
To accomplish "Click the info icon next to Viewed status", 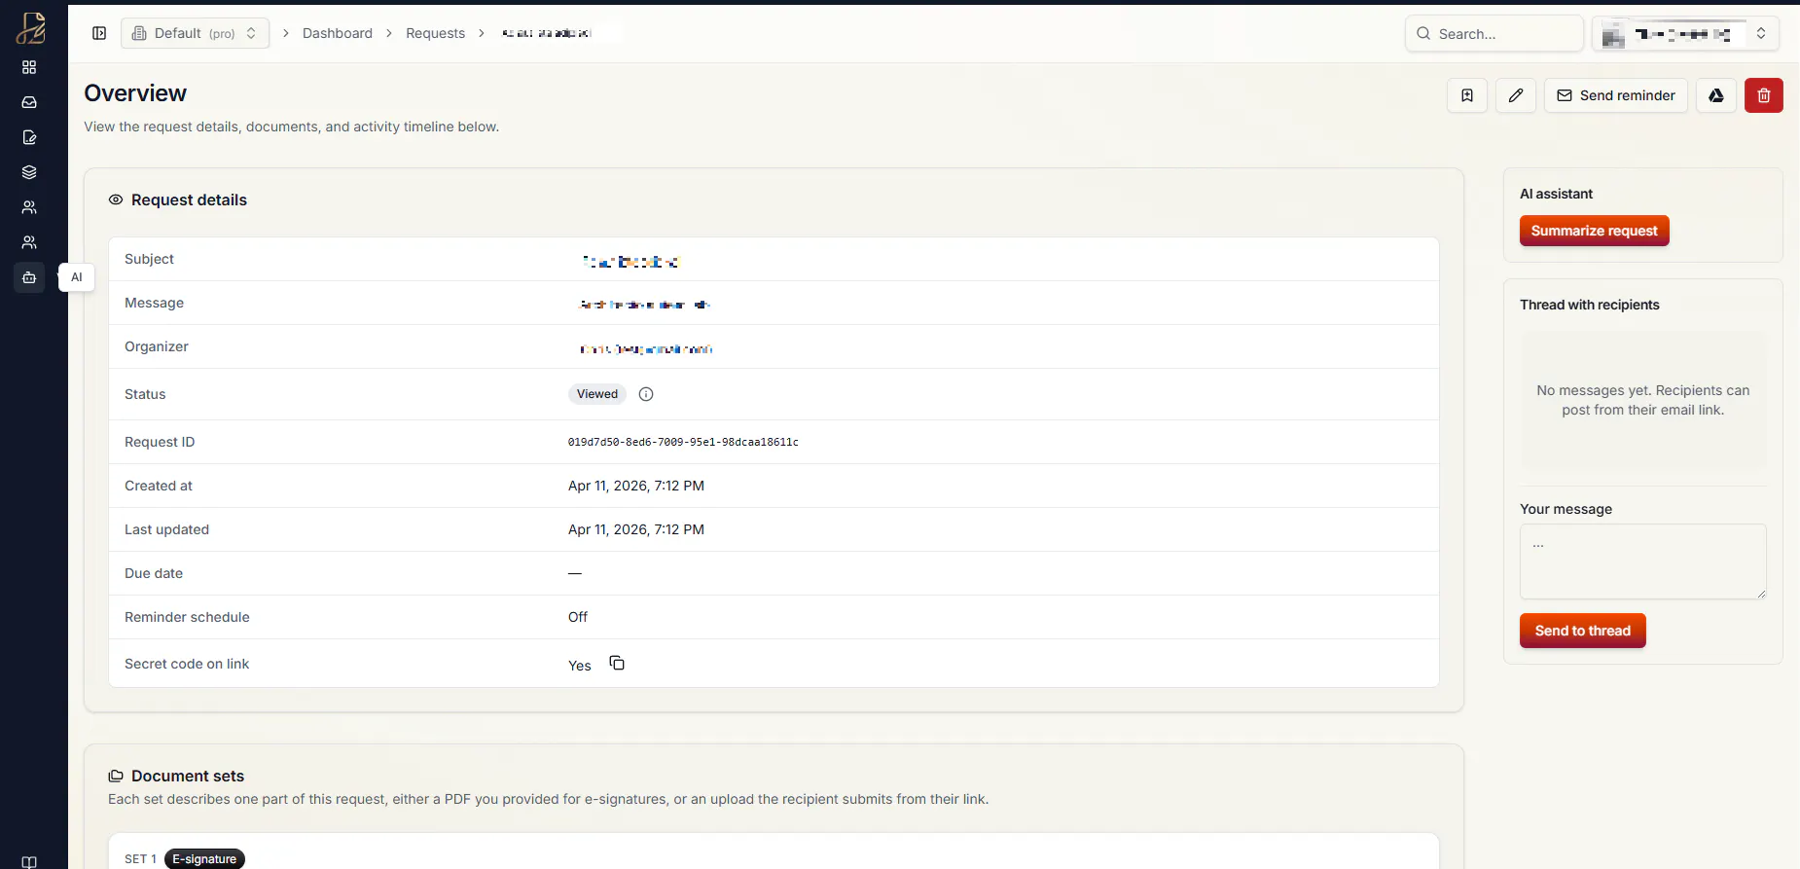I will coord(646,394).
